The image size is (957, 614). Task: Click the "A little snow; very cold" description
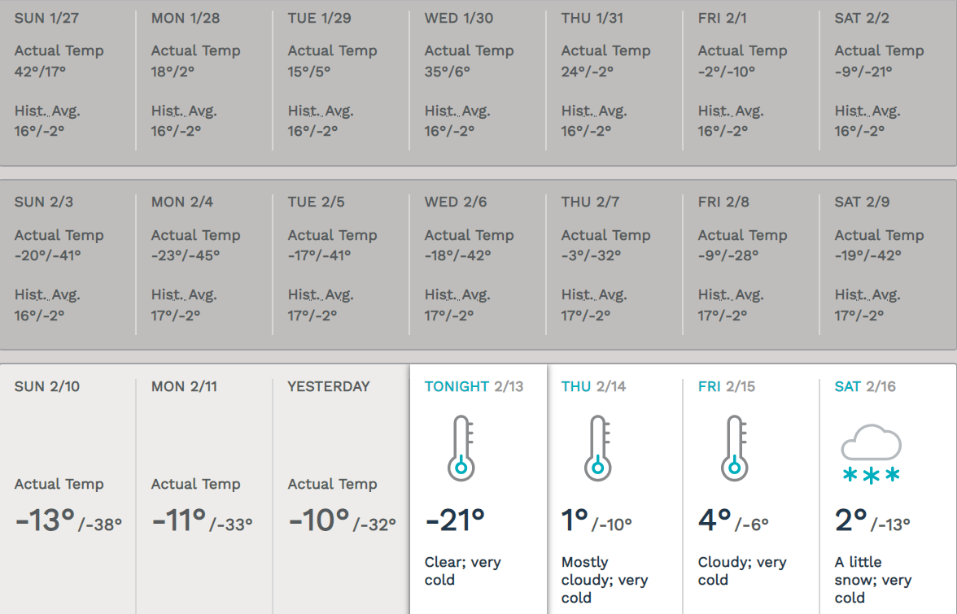(x=873, y=580)
